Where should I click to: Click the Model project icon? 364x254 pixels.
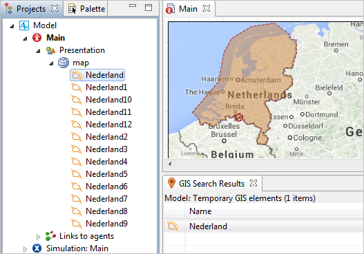(x=24, y=25)
